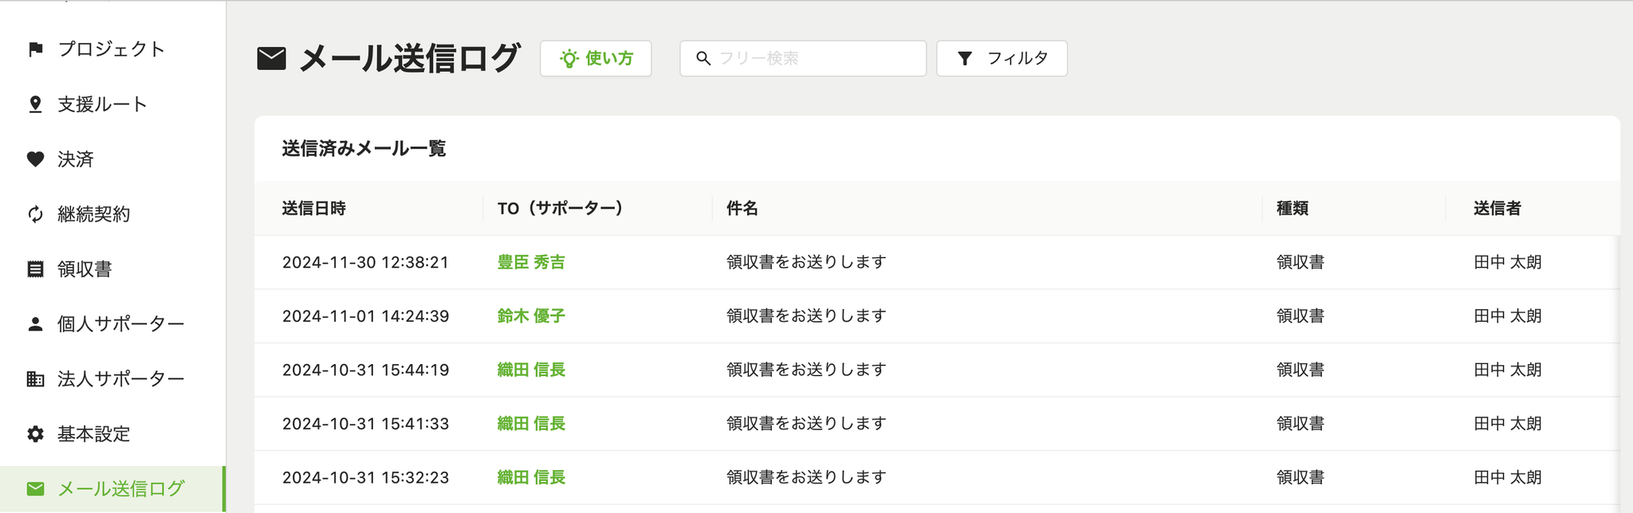The width and height of the screenshot is (1633, 513).
Task: Click 領収書 type cell in 豊臣 秀吉 row
Action: coord(1300,262)
